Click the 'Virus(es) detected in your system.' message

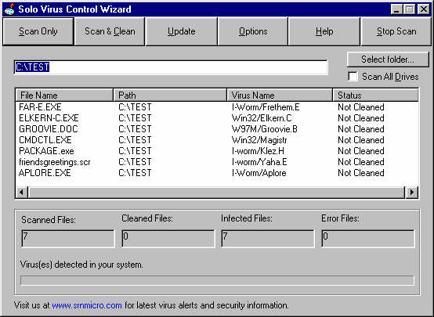81,265
